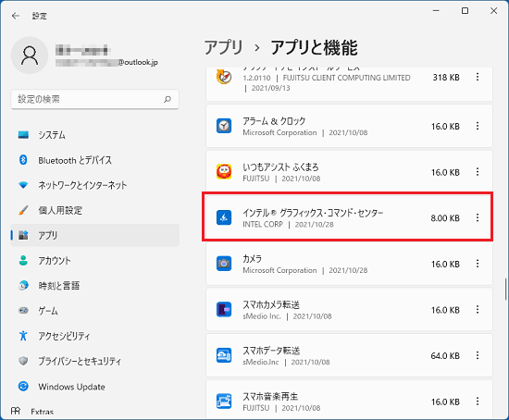Open プライバシーとセキュリティ settings

pos(94,361)
